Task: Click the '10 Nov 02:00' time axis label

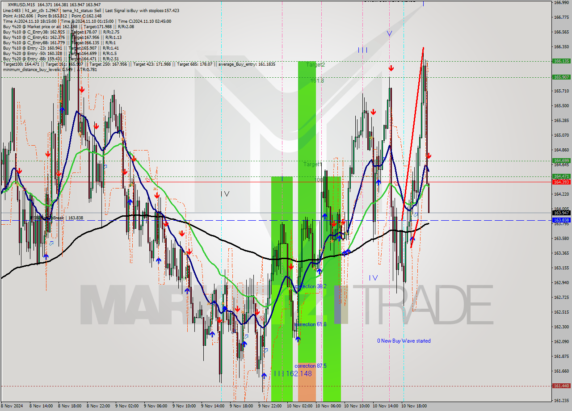Action: click(x=300, y=406)
